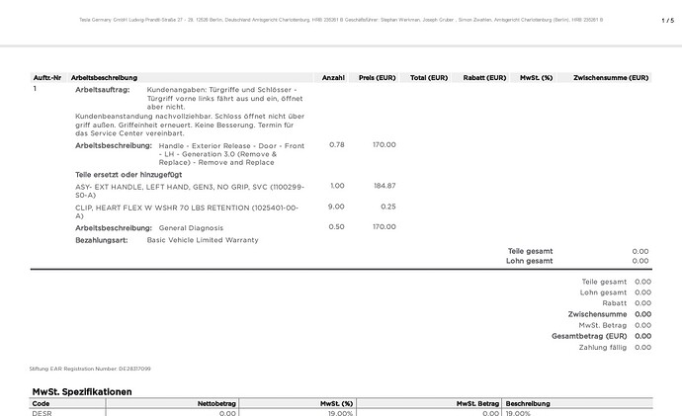Click the "Beschreibung" column header

click(x=528, y=404)
